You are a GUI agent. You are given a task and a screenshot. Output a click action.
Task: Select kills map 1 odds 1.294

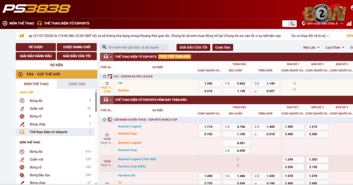point(293,160)
